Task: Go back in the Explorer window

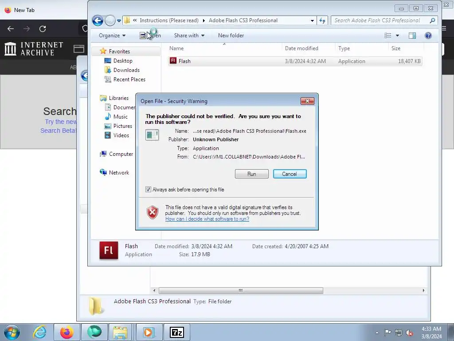Action: 98,20
